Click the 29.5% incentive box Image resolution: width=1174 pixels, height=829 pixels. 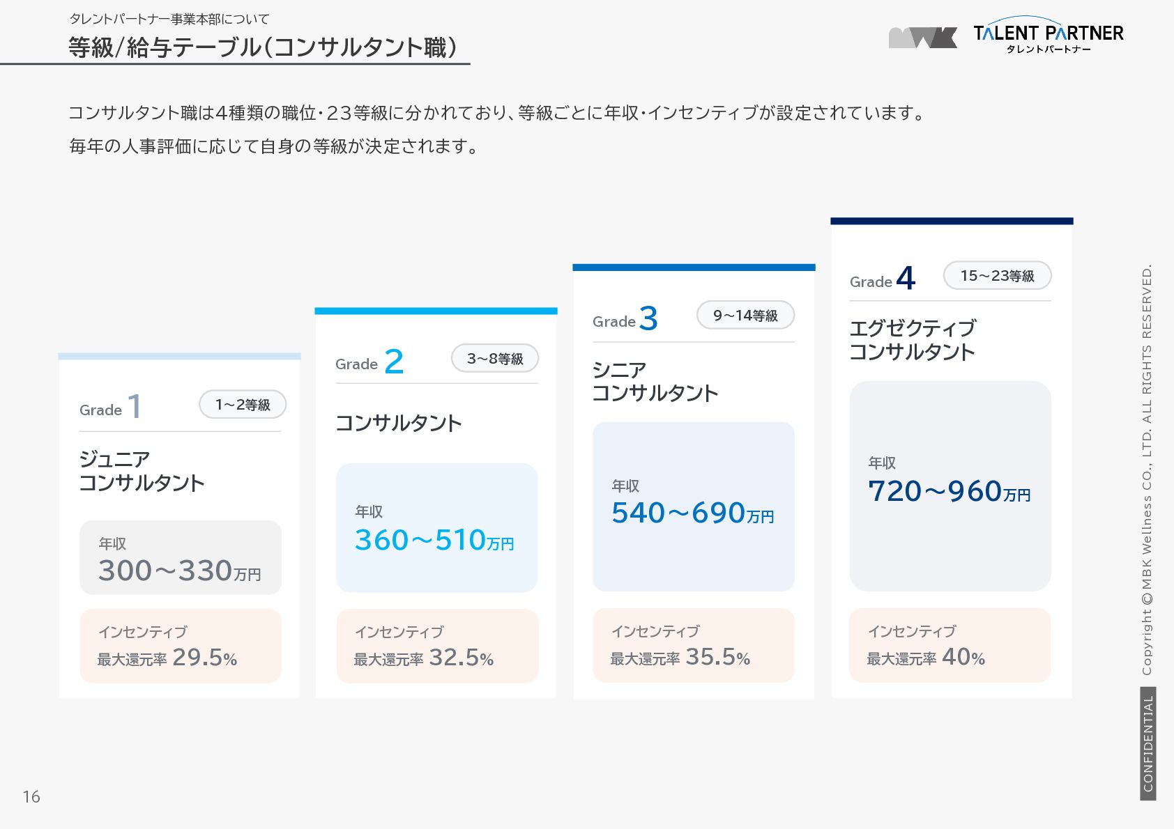pos(180,646)
